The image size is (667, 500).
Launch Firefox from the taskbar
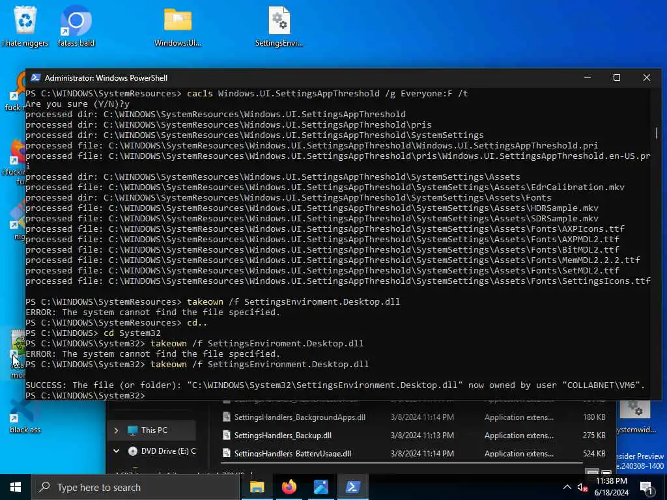pos(289,487)
